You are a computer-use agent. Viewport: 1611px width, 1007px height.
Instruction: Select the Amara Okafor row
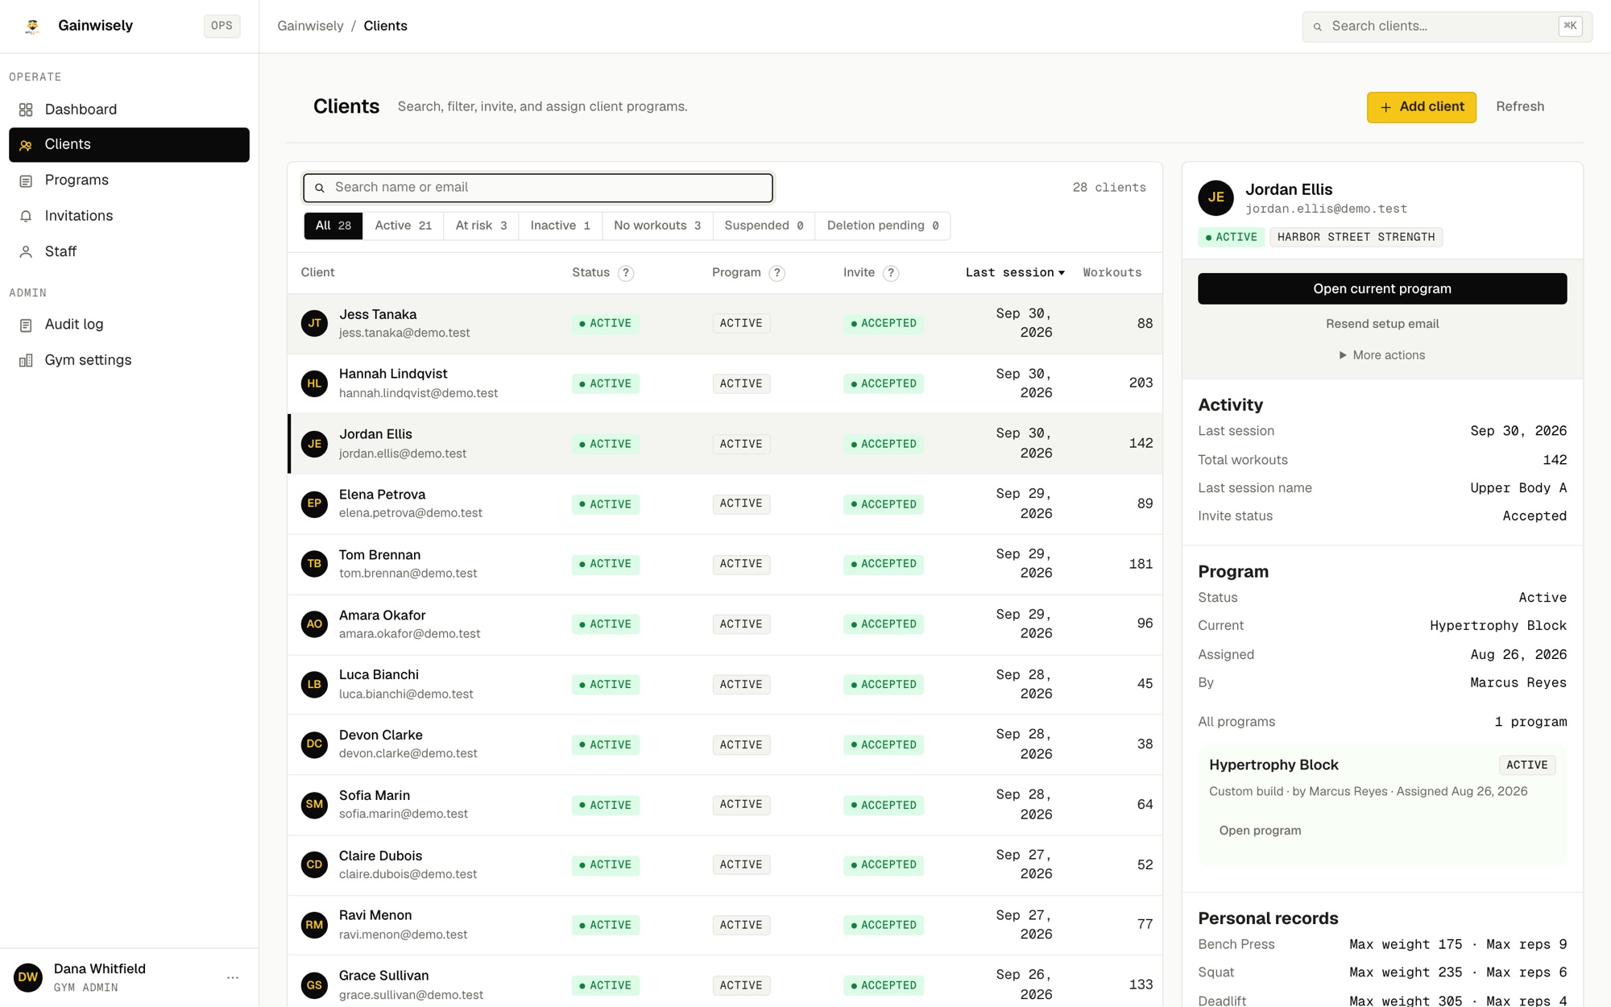click(725, 624)
